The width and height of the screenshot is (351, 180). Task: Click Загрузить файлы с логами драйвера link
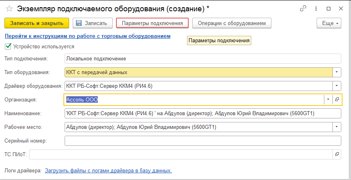(109, 171)
